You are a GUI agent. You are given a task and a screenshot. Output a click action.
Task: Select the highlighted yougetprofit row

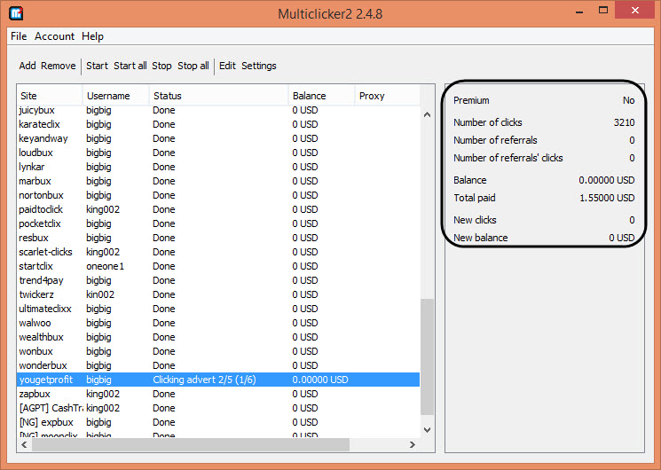[218, 380]
